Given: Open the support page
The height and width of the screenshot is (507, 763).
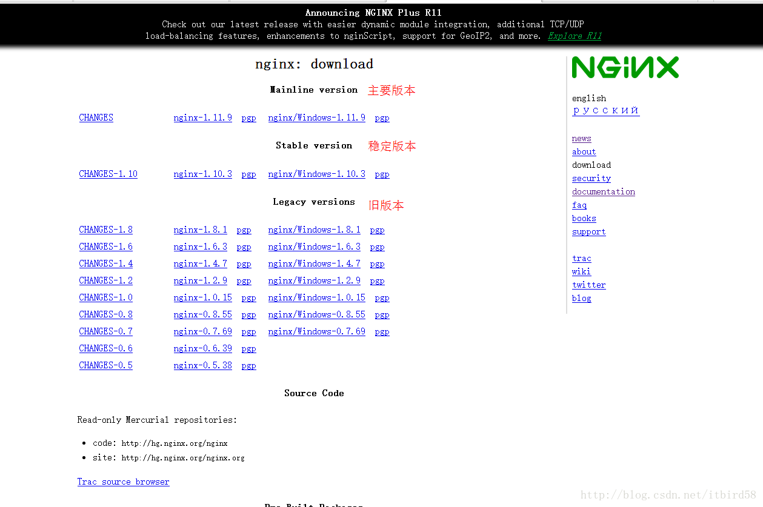Looking at the screenshot, I should pyautogui.click(x=588, y=231).
